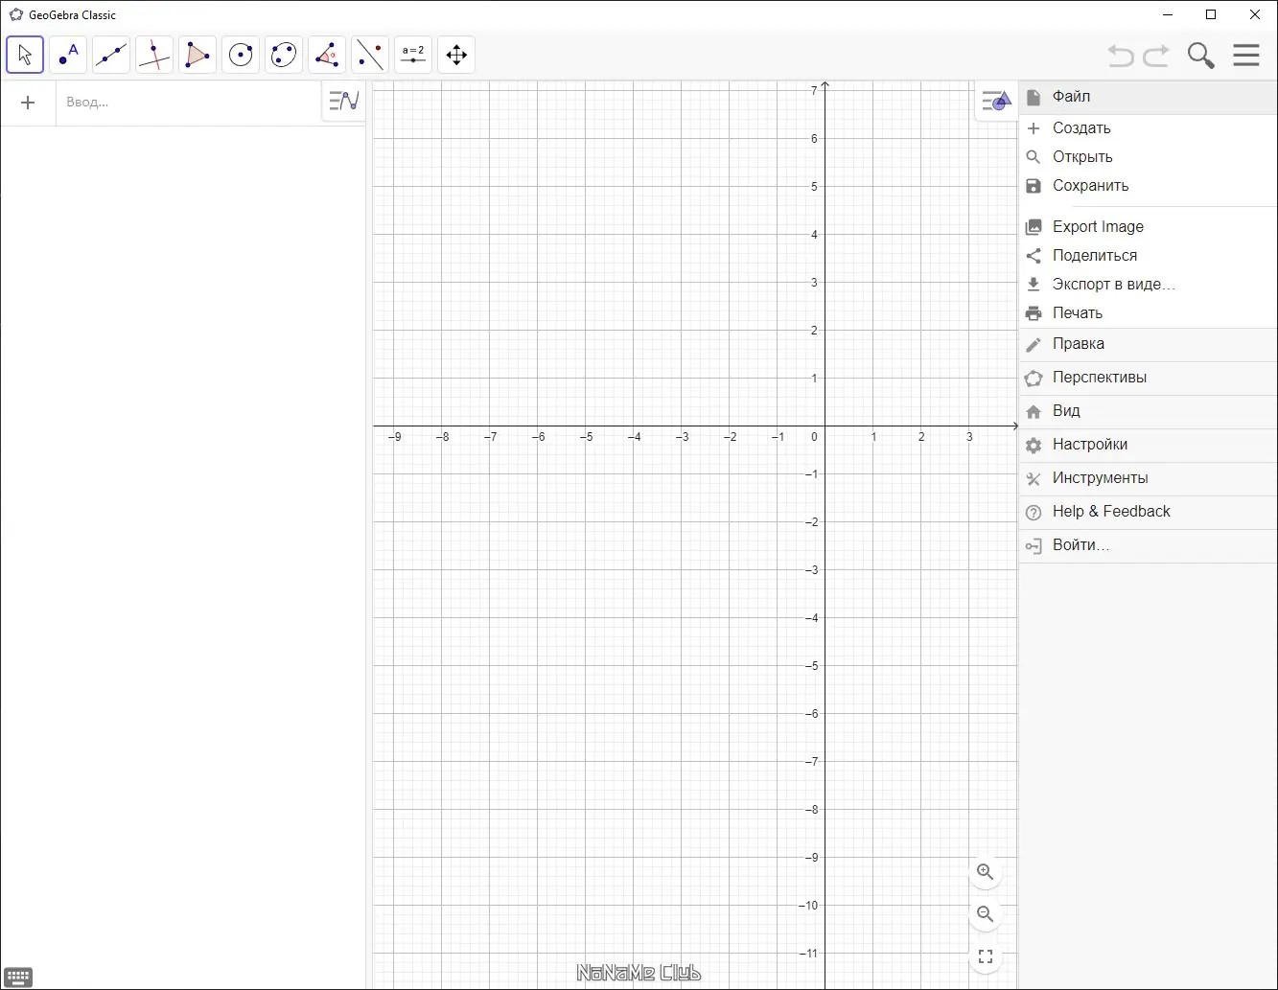
Task: Add a new algebra row with plus
Action: (x=28, y=103)
